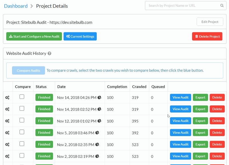Image resolution: width=229 pixels, height=165 pixels.
Task: View Audit from Nov 2 02:19 PM
Action: click(x=181, y=156)
